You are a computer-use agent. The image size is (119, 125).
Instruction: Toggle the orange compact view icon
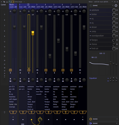tap(13, 2)
